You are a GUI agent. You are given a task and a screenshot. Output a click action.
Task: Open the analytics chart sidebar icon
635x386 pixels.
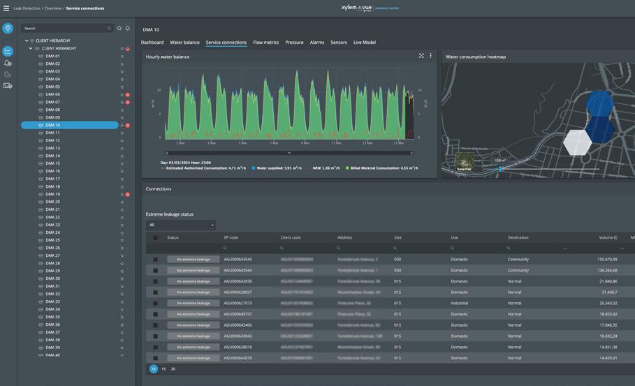point(8,51)
